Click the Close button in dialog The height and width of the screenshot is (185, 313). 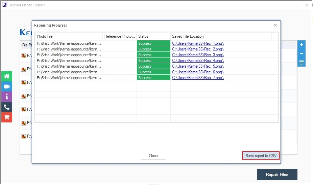coord(153,155)
